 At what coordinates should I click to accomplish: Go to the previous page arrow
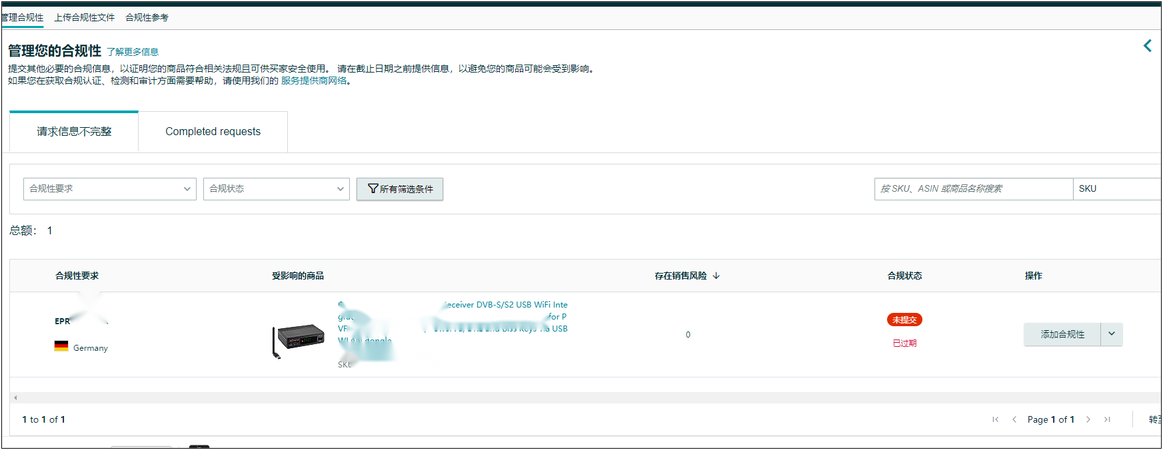tap(1014, 419)
